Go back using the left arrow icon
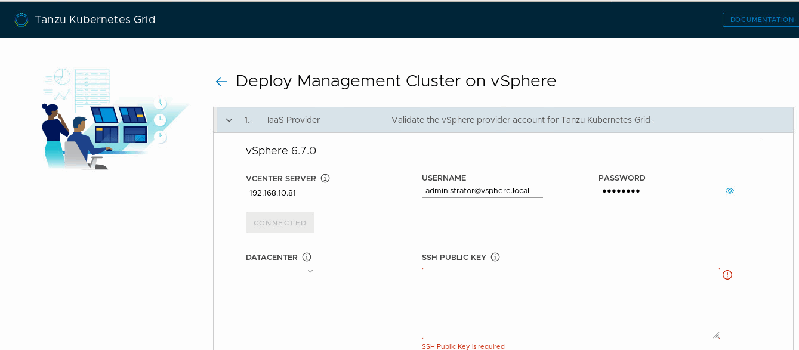 pos(221,82)
